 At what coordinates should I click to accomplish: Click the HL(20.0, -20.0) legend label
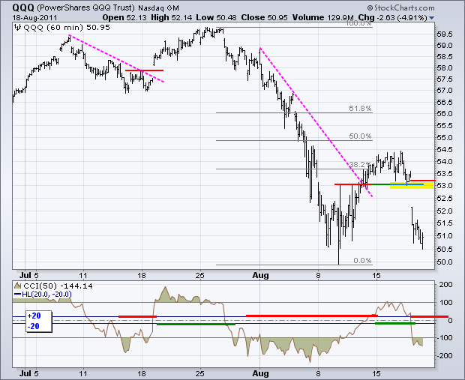tap(46, 295)
